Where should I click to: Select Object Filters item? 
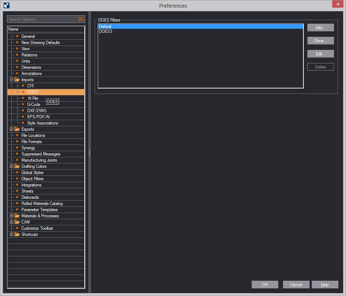point(32,179)
